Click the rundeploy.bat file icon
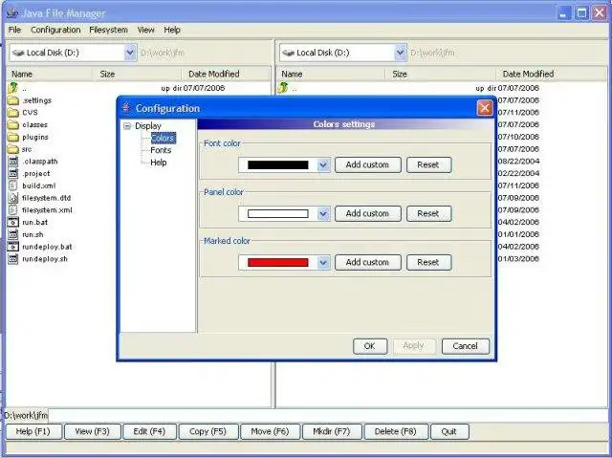This screenshot has height=458, width=612. [13, 247]
